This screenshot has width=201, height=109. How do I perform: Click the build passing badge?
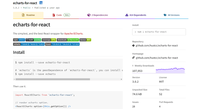point(33,40)
